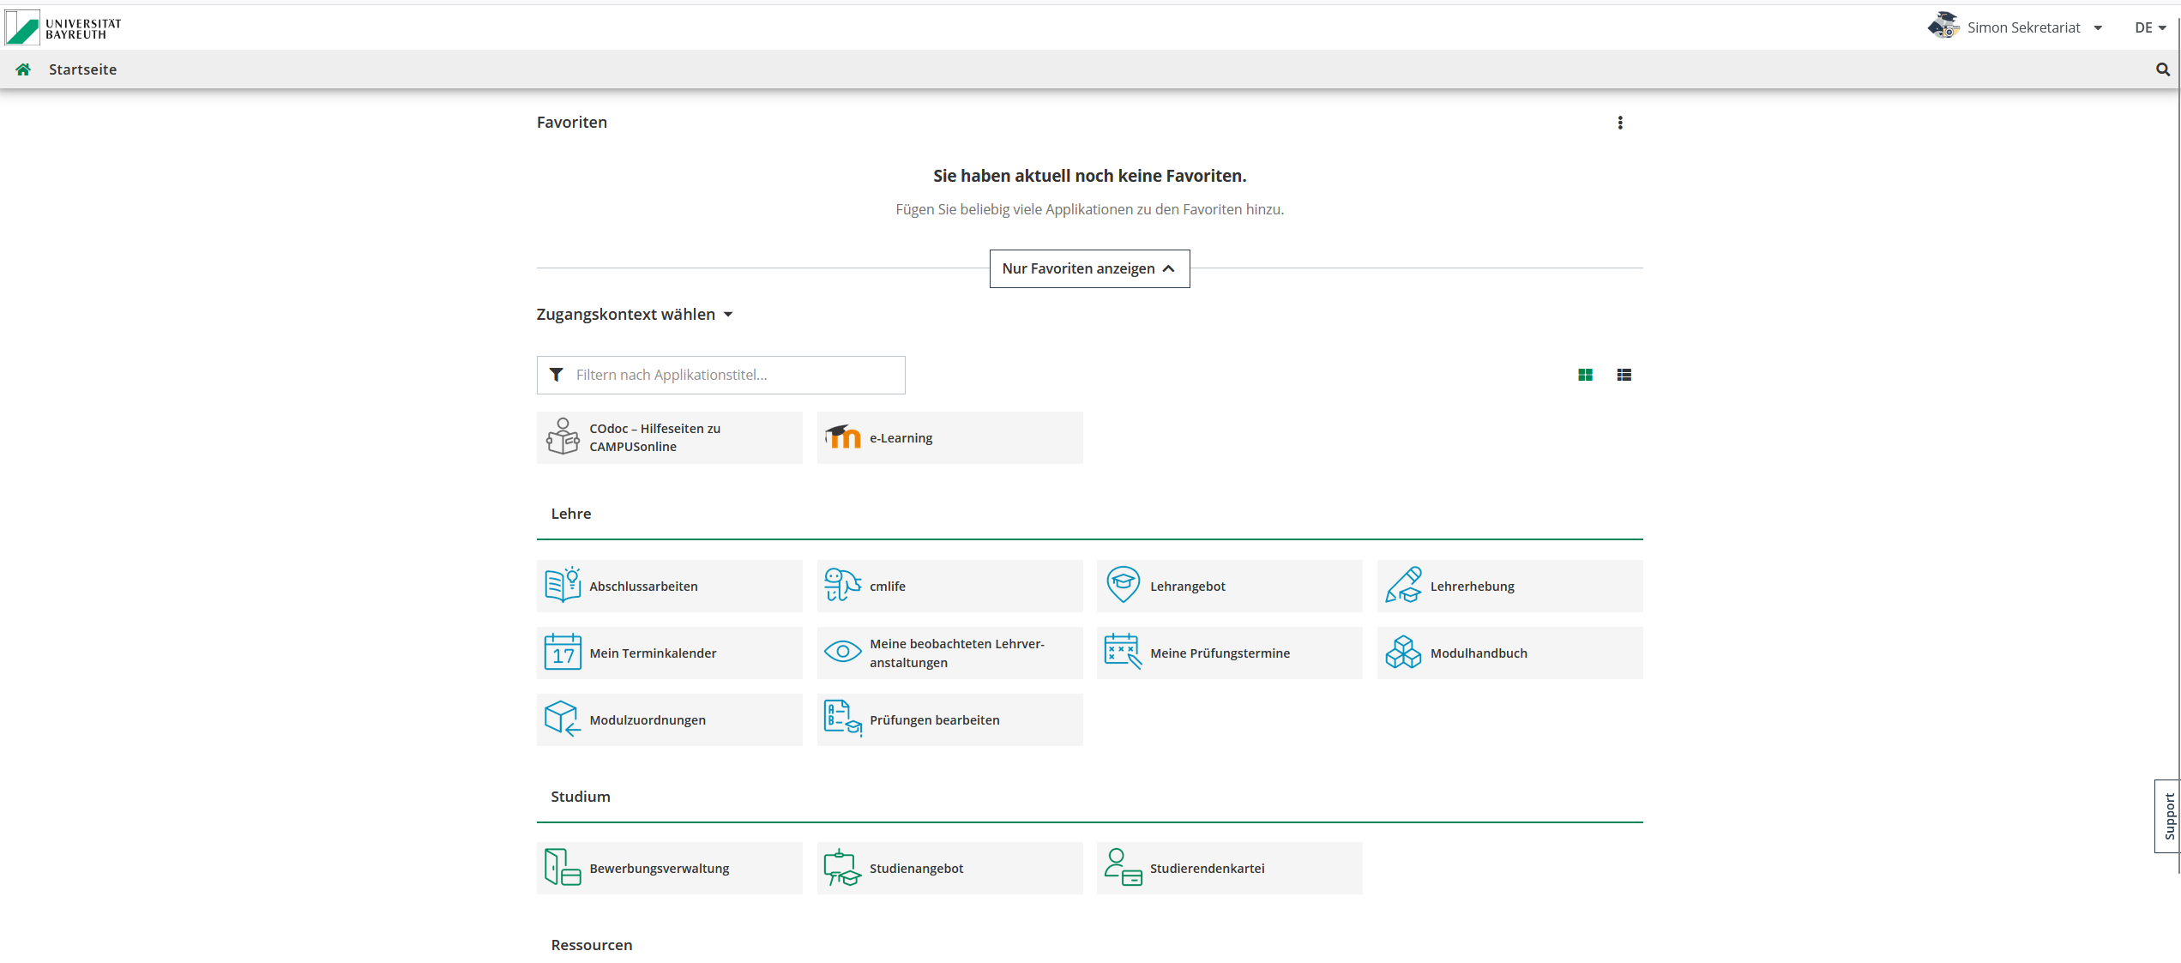
Task: Open Meine Prüfungstermine tile
Action: [1229, 653]
